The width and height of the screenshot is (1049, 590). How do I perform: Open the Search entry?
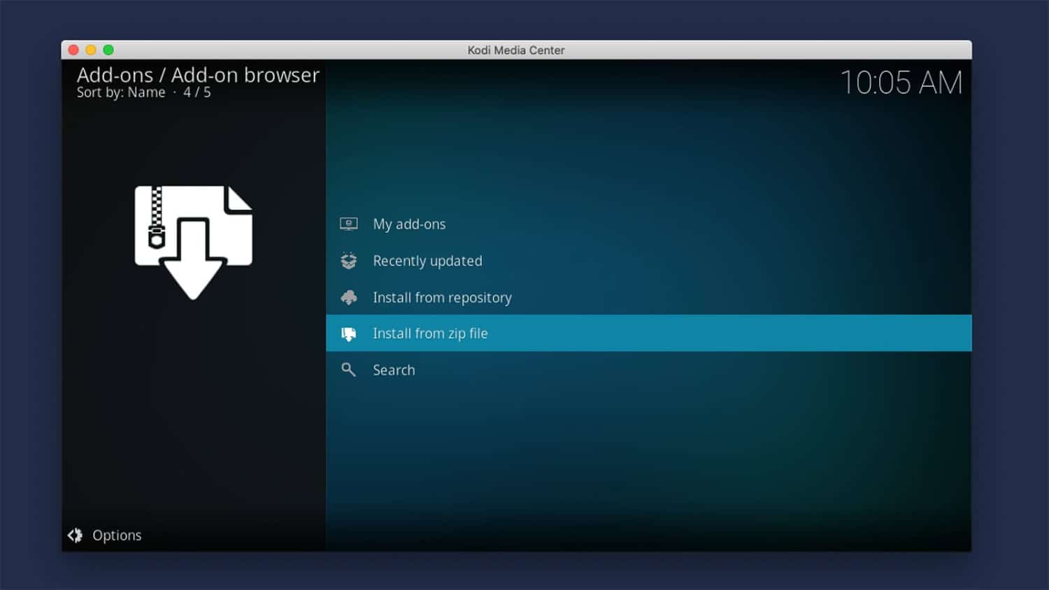pos(649,370)
